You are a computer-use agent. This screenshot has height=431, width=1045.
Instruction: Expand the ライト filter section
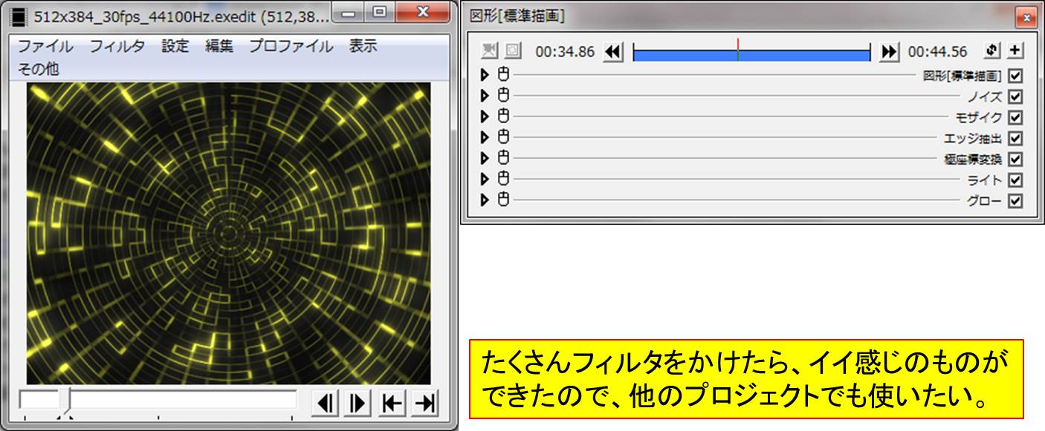(x=485, y=179)
